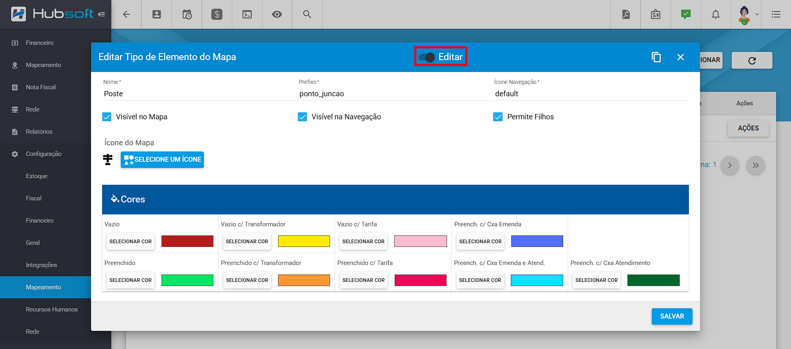Select color for Vazio c/ Transformador
Screen dimensions: 791x349
tap(247, 242)
